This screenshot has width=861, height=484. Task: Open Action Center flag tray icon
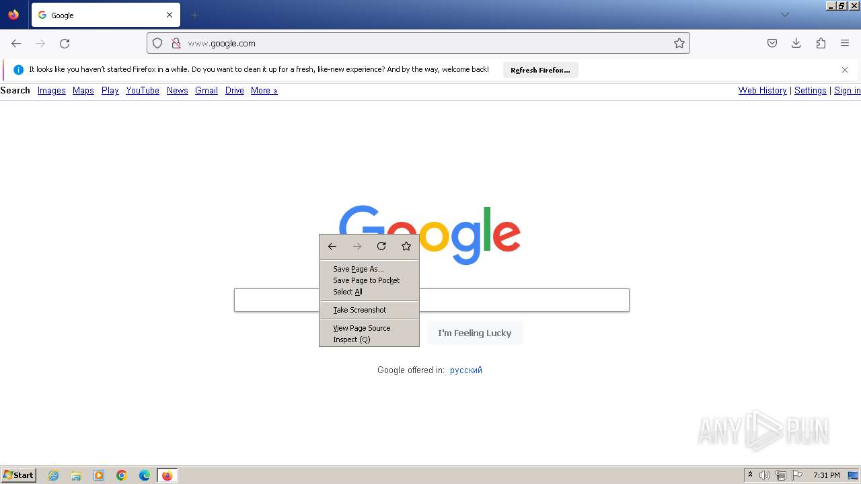click(x=797, y=475)
